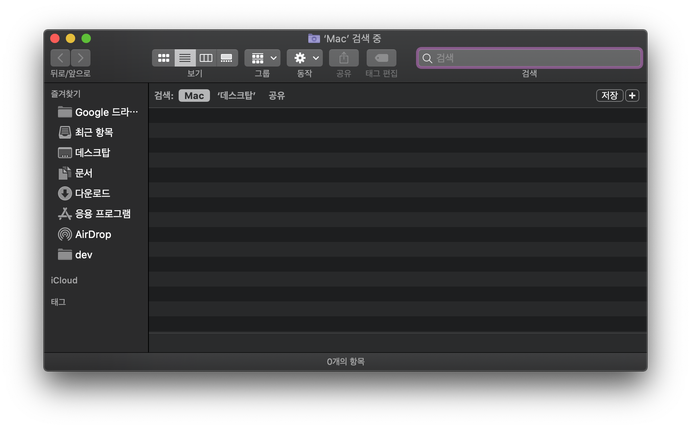The image size is (691, 429).
Task: Switch to list view
Action: click(x=185, y=58)
